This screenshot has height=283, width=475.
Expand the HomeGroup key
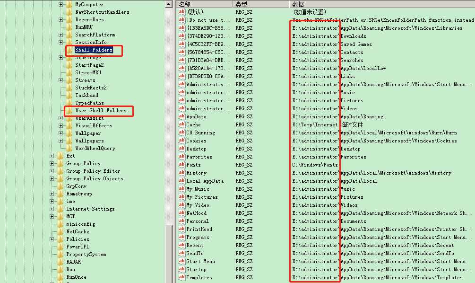tap(52, 194)
